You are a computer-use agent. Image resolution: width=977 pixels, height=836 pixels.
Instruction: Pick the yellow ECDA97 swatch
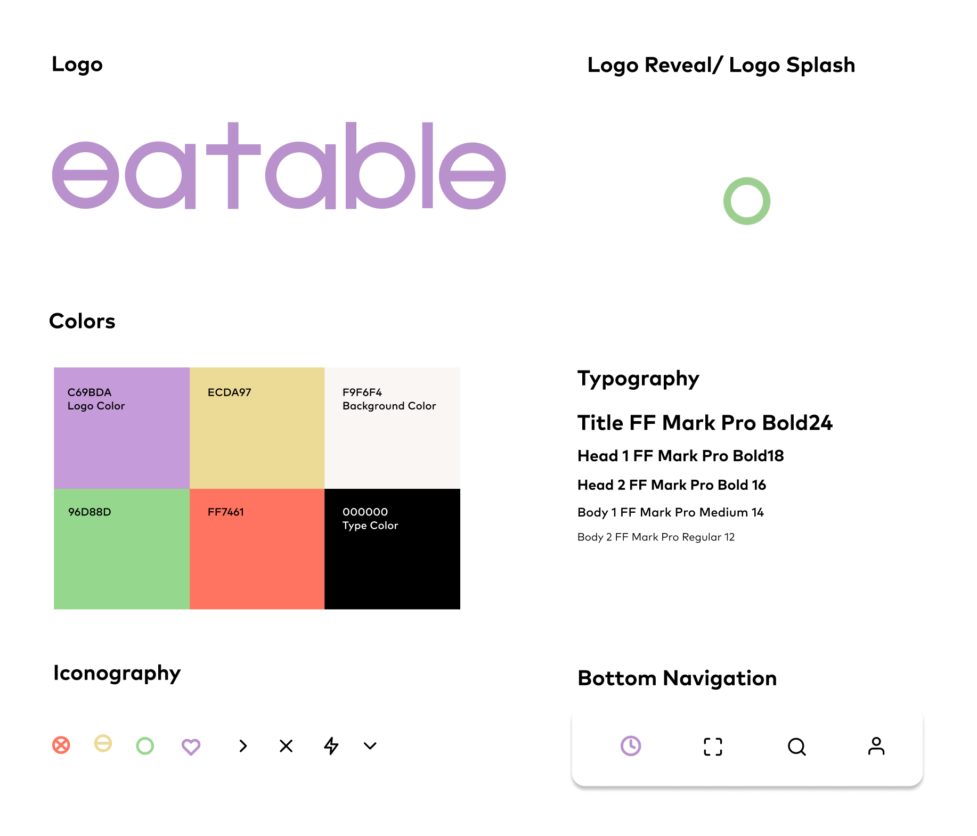point(257,428)
